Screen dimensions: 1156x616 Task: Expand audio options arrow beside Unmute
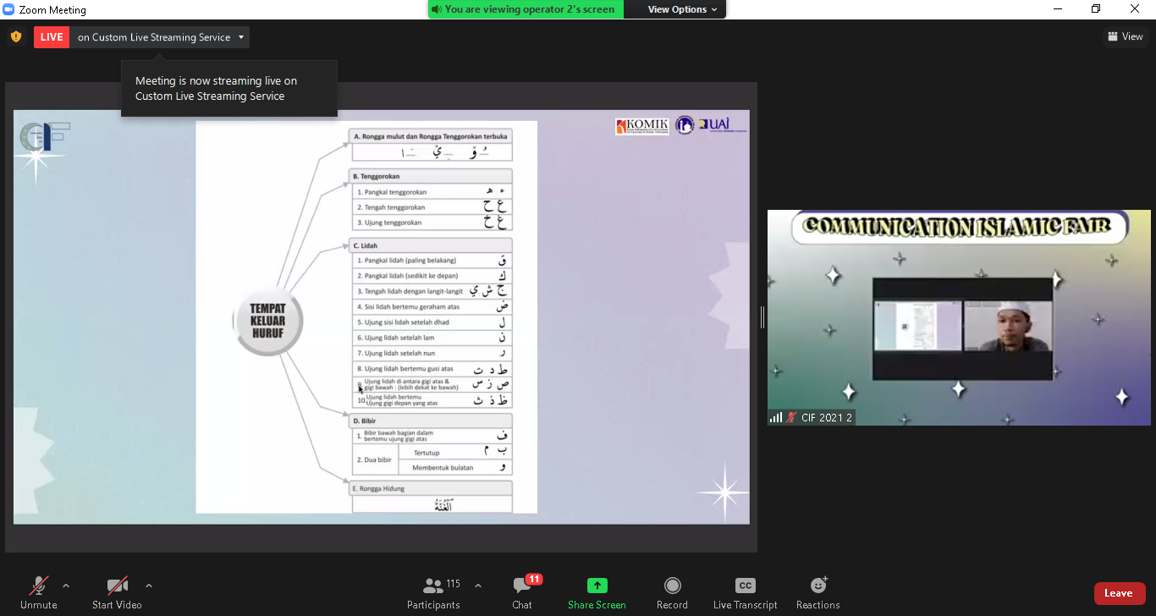66,586
